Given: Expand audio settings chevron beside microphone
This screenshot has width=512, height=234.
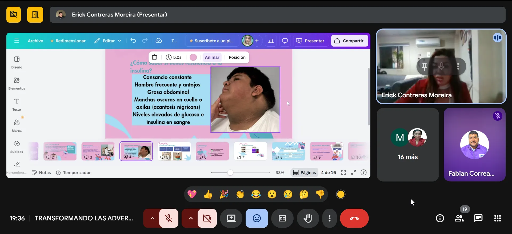Looking at the screenshot, I should pyautogui.click(x=152, y=218).
